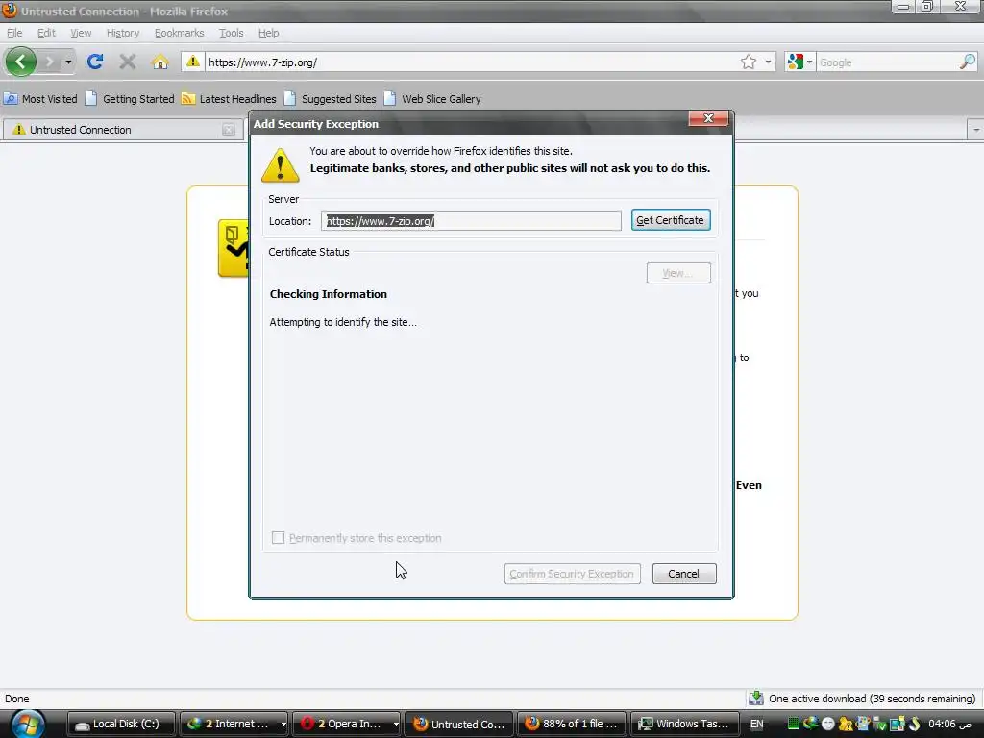Image resolution: width=984 pixels, height=738 pixels.
Task: Click the URL address bar field
Action: [x=471, y=62]
